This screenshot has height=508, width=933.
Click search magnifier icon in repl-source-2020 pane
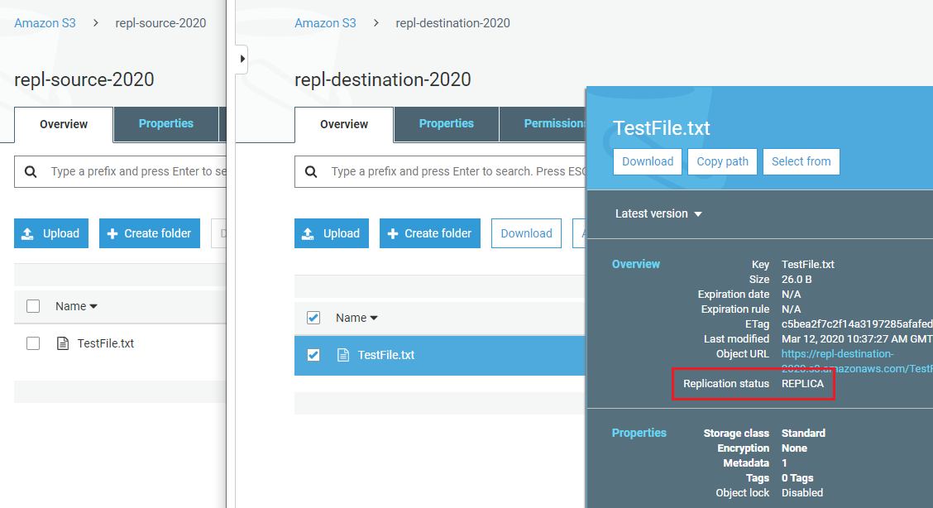pyautogui.click(x=31, y=172)
